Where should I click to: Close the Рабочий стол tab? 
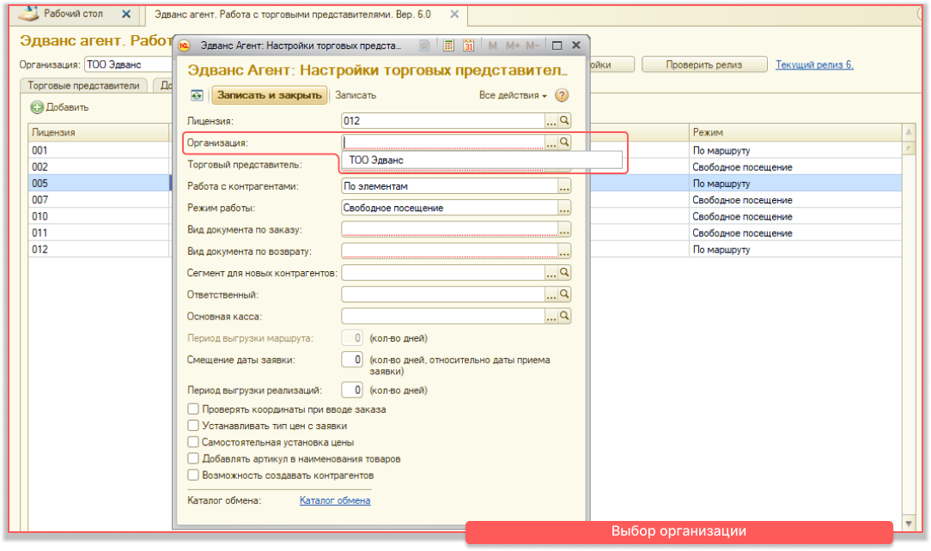click(126, 14)
